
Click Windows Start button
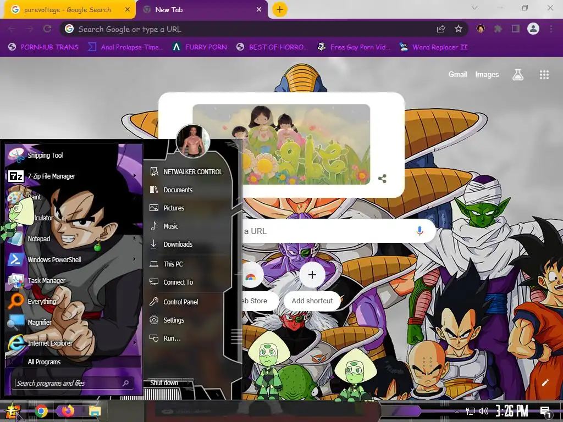click(13, 411)
